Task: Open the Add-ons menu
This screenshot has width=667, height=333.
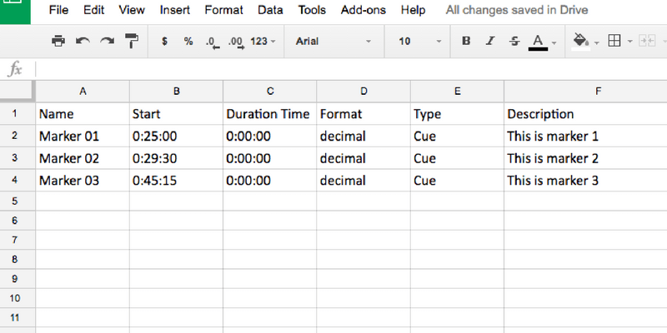Action: coord(364,11)
